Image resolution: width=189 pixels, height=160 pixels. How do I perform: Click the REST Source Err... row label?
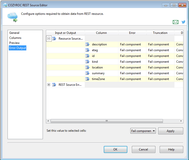click(70, 85)
